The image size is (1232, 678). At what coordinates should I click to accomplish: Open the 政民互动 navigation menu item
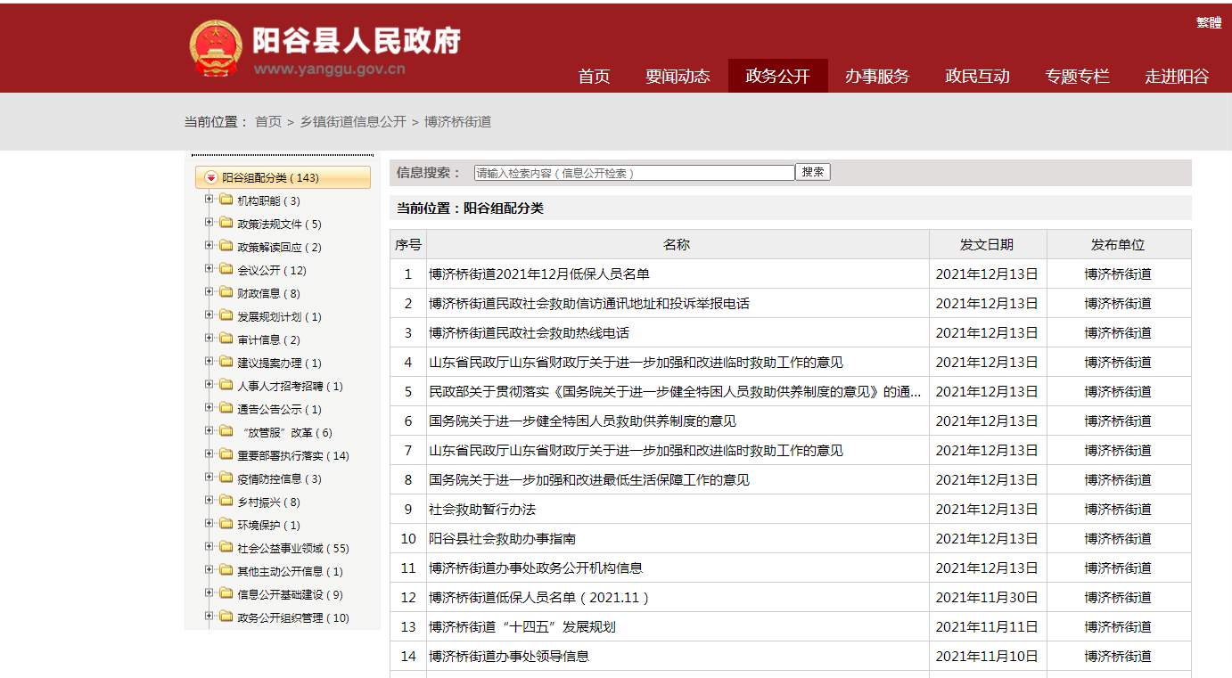pyautogui.click(x=977, y=76)
